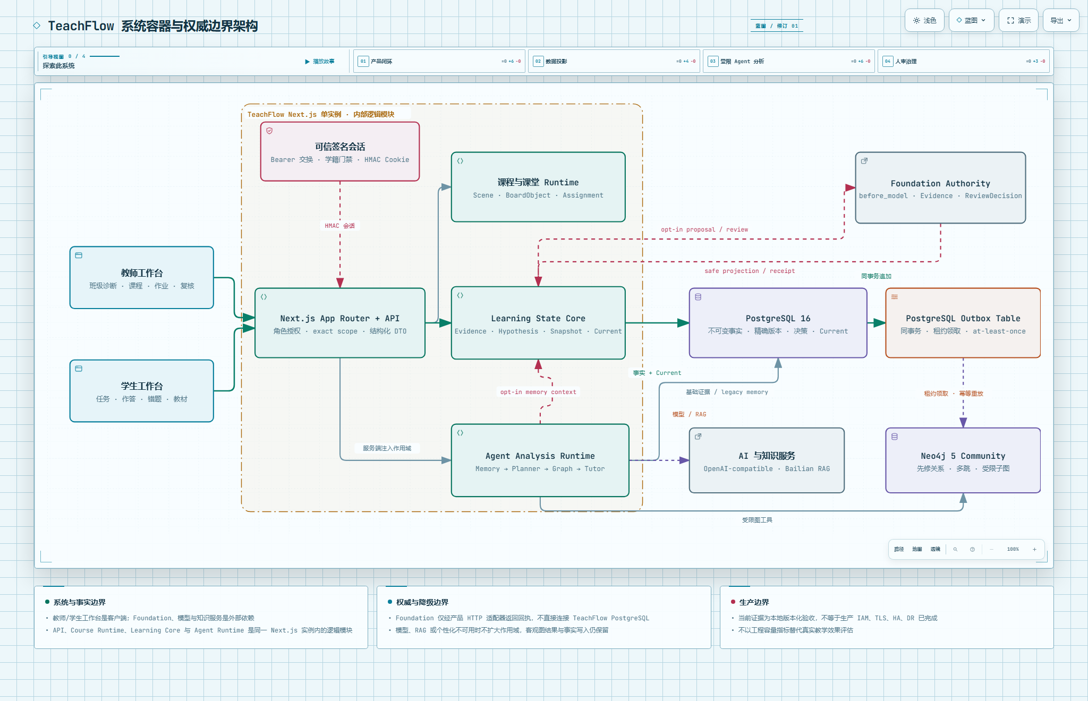Toggle the 浅色 light theme button
Image resolution: width=1088 pixels, height=701 pixels.
pyautogui.click(x=924, y=20)
